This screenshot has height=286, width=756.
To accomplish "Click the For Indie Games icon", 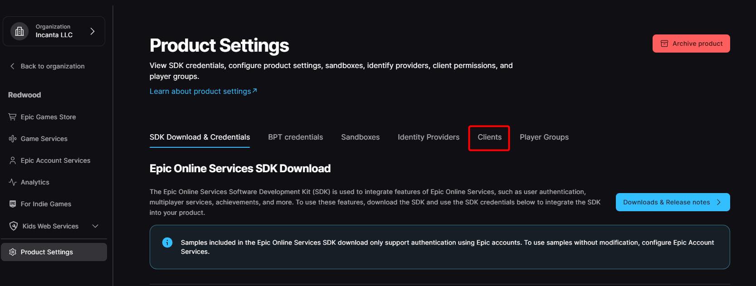I will coord(12,204).
